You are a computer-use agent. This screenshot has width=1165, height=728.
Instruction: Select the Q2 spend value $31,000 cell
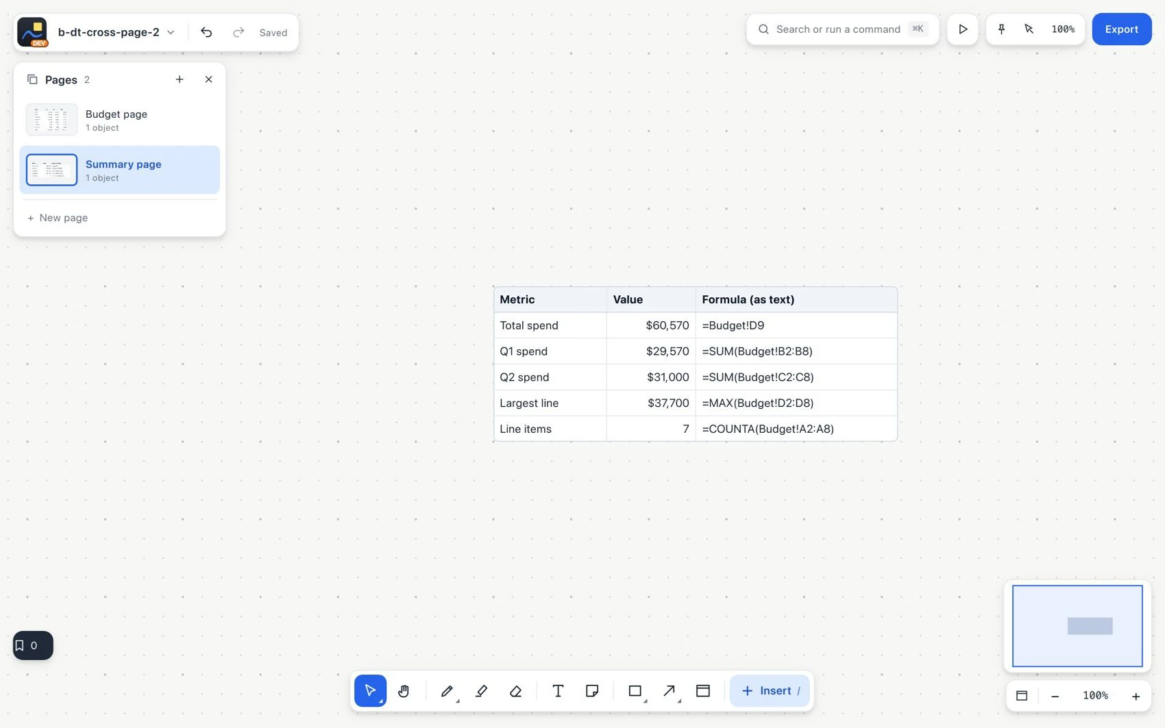click(x=651, y=377)
